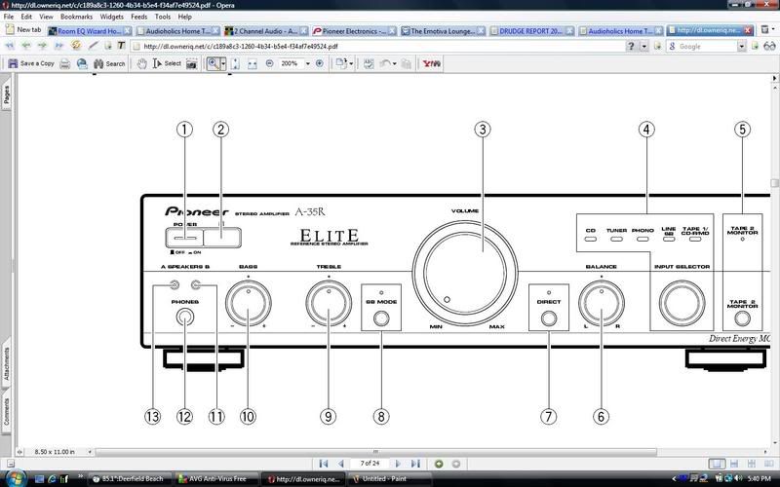Screen dimensions: 780x487
Task: Select the Hand pan tool
Action: click(141, 63)
